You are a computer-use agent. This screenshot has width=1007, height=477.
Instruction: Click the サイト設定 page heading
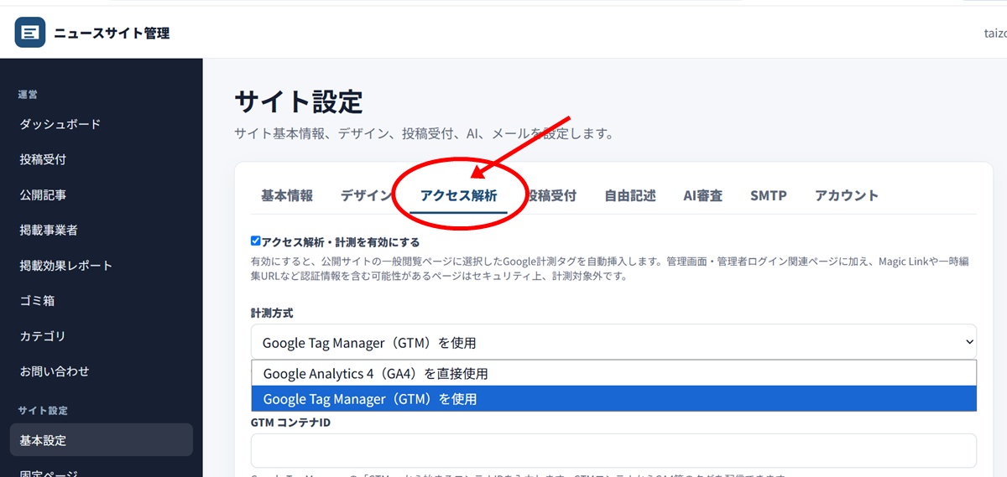(299, 102)
